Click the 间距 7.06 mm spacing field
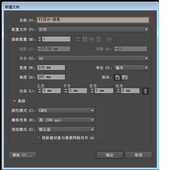The height and width of the screenshot is (170, 169). 56,49
